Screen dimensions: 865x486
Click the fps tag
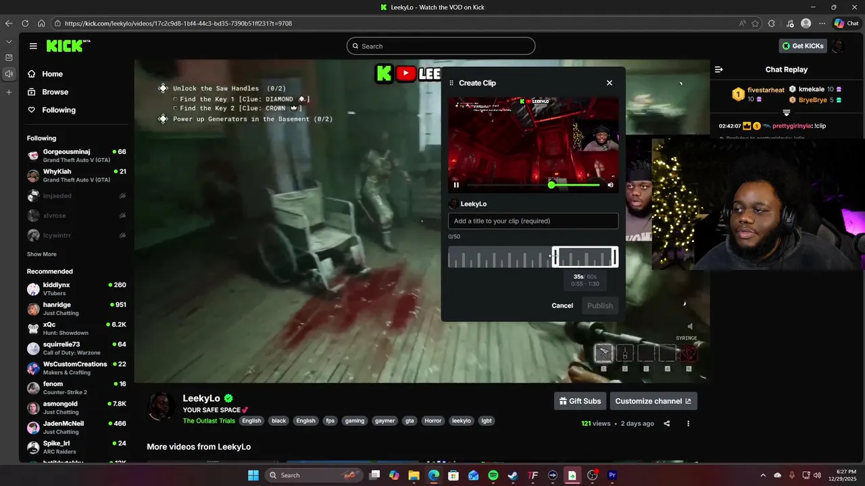330,421
